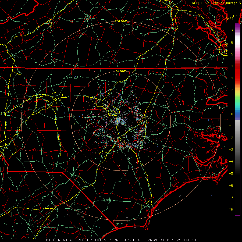Click the "TH" threshold label on the scale
Image resolution: width=242 pixels, height=242 pixels.
[x=231, y=209]
